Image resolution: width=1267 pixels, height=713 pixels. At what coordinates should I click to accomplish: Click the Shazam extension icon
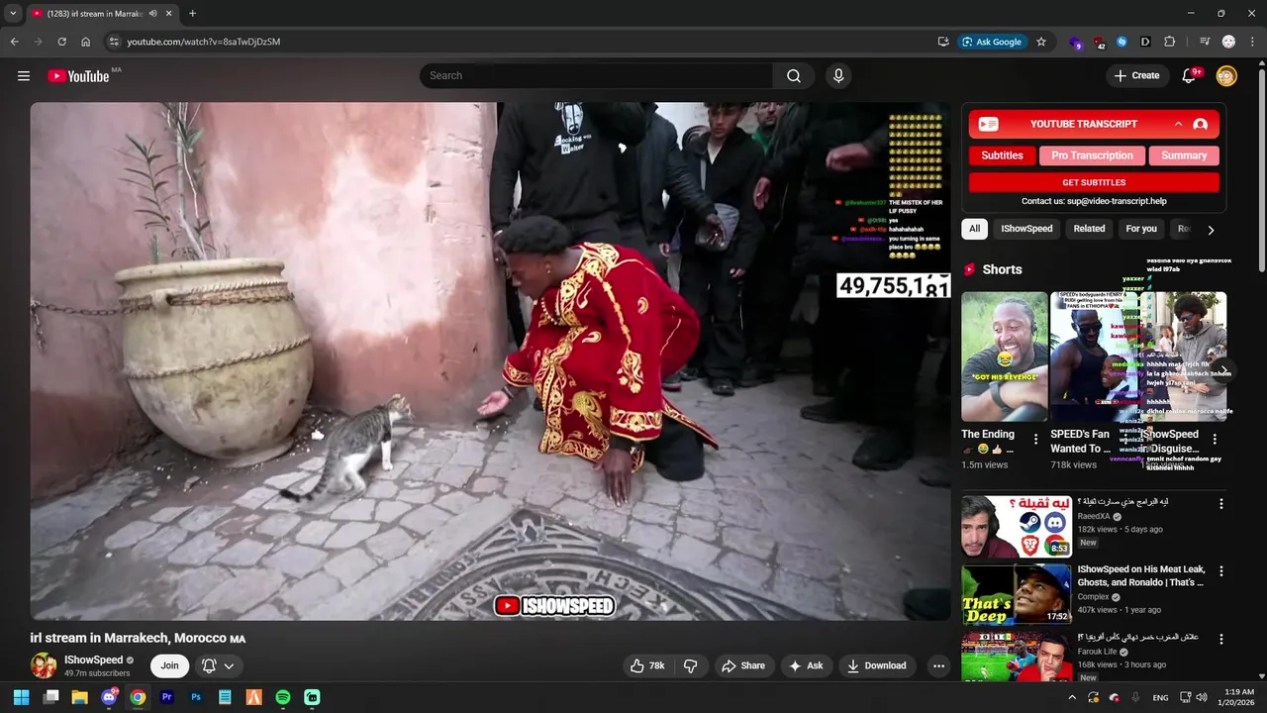click(1121, 42)
